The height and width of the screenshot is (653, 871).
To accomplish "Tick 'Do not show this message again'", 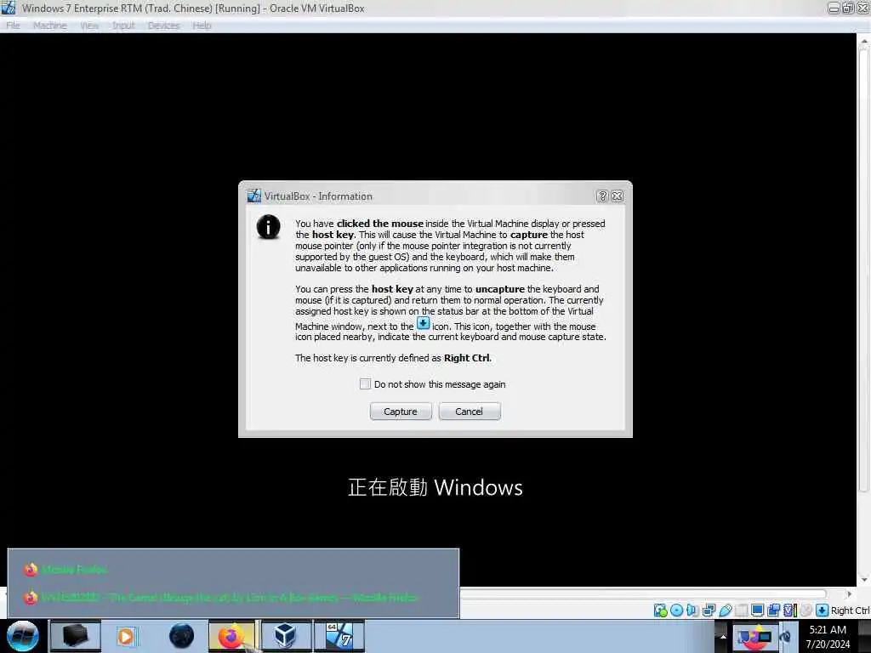I will [365, 384].
